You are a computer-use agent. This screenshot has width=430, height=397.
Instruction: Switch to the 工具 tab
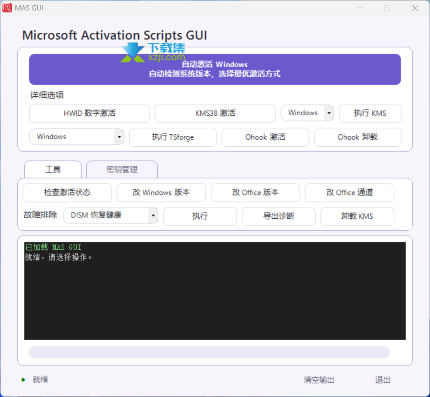click(53, 170)
